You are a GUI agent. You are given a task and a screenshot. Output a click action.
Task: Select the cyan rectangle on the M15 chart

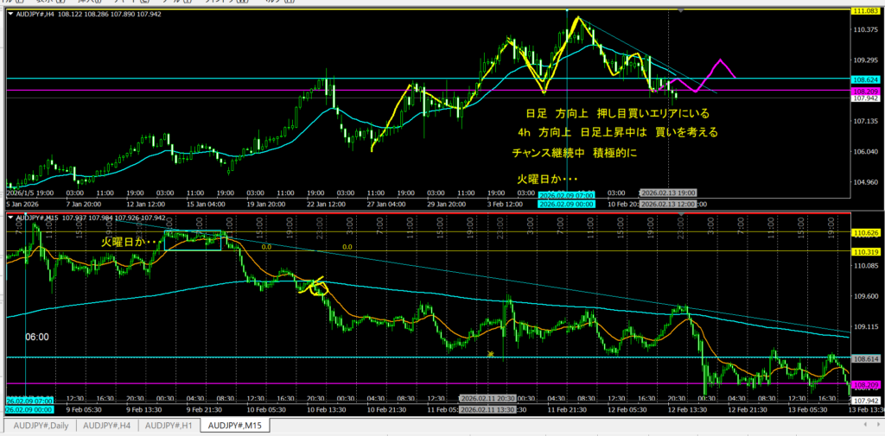pyautogui.click(x=196, y=238)
